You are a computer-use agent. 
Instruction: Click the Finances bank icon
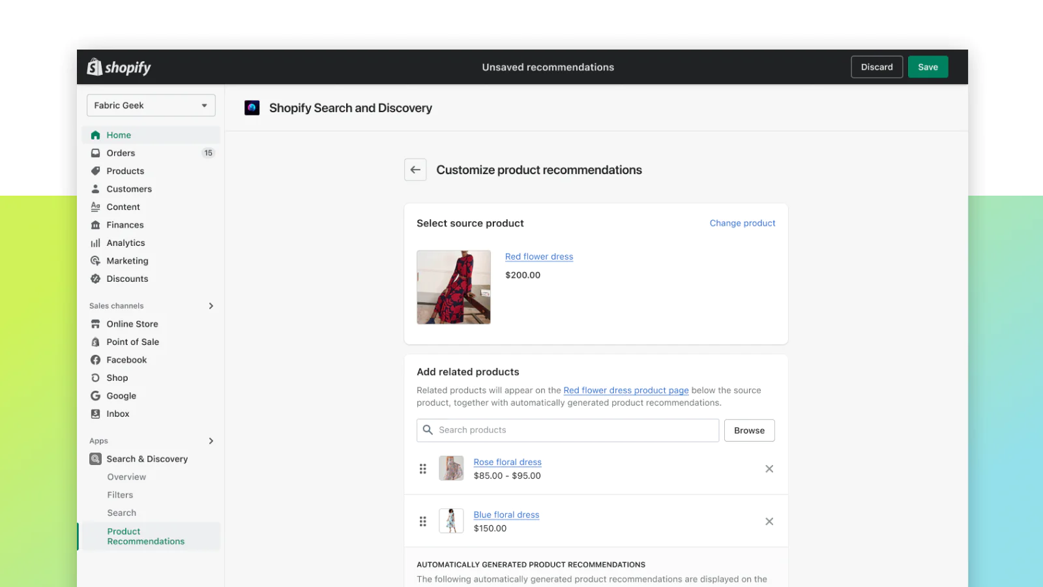(95, 224)
